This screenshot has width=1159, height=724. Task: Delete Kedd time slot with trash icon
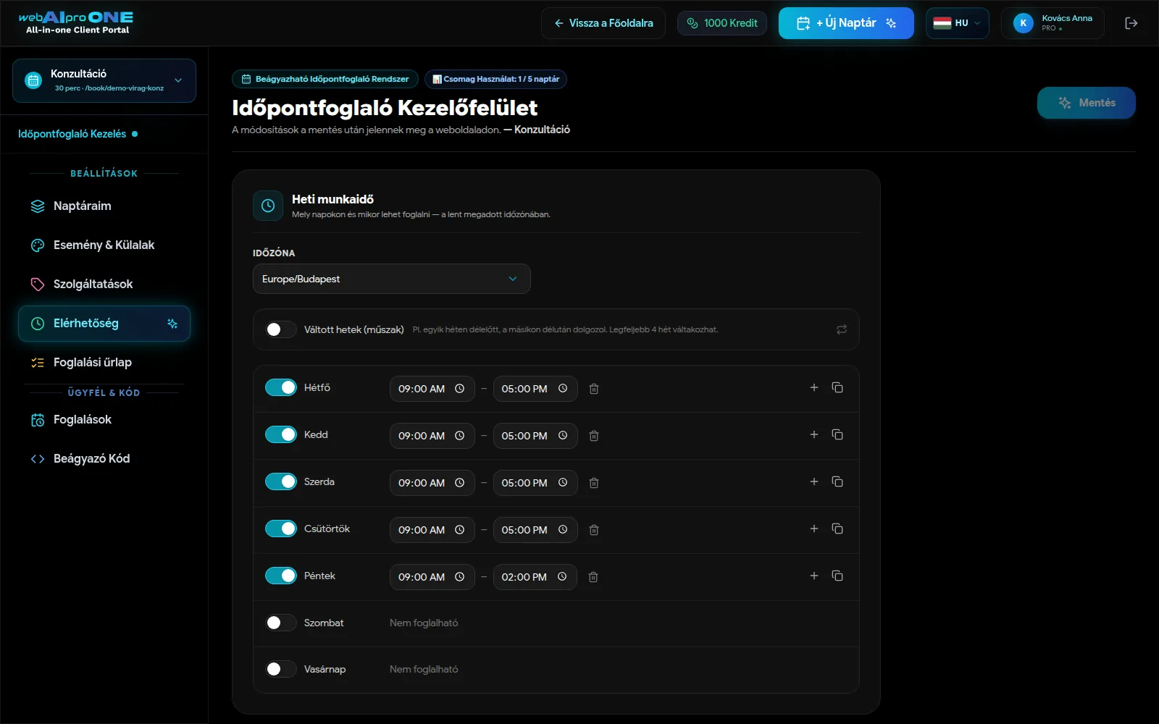click(594, 436)
